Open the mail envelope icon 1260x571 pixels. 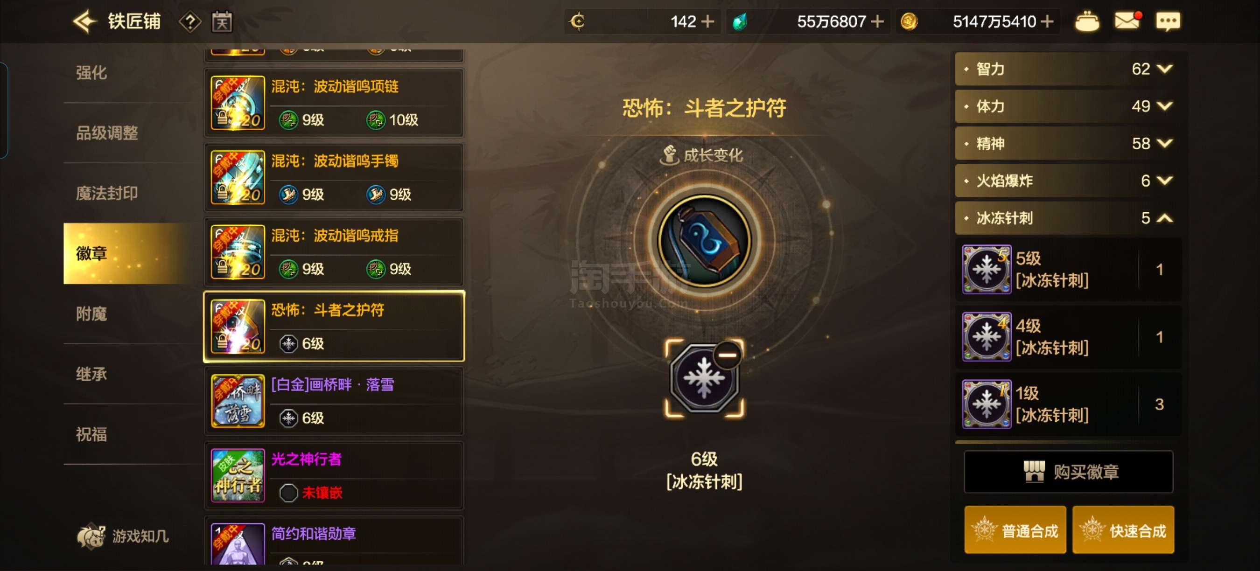(1127, 21)
